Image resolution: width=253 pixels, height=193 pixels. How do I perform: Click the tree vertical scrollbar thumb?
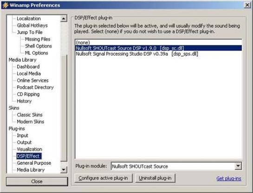click(x=64, y=108)
